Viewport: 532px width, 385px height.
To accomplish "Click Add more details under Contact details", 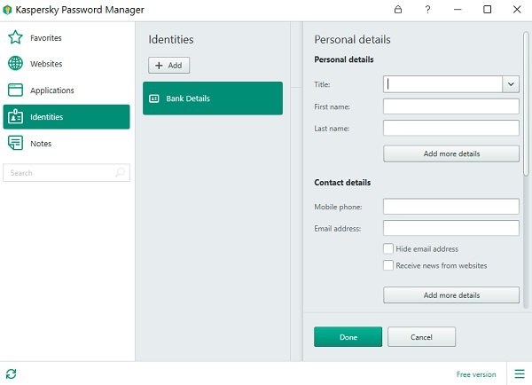I will tap(451, 295).
